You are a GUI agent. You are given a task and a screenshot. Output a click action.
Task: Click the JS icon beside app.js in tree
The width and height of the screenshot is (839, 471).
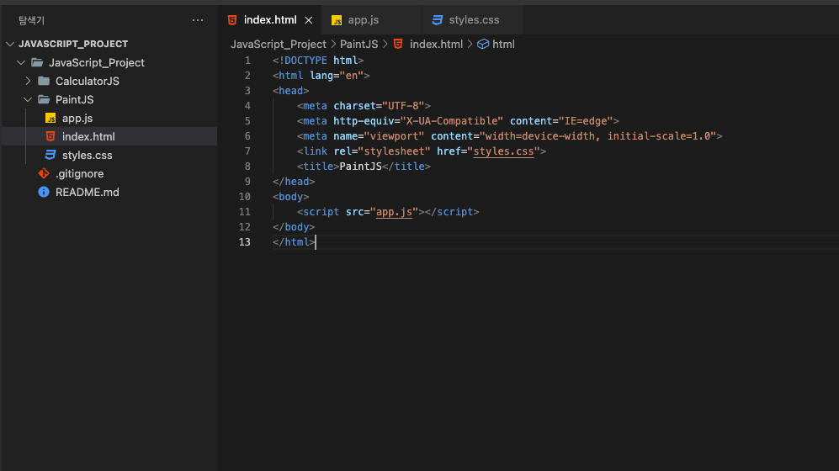[50, 118]
